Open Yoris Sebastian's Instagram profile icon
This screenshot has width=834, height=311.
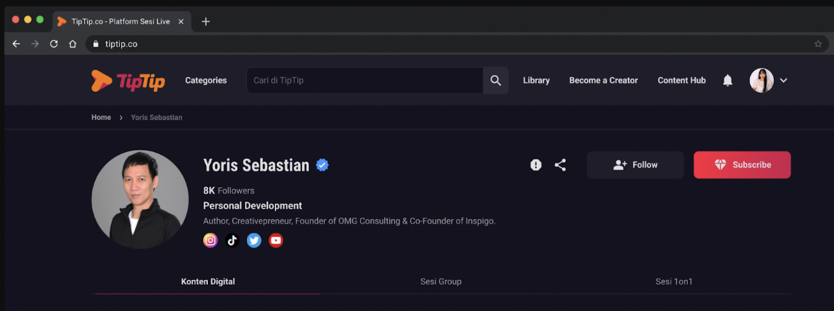(211, 240)
